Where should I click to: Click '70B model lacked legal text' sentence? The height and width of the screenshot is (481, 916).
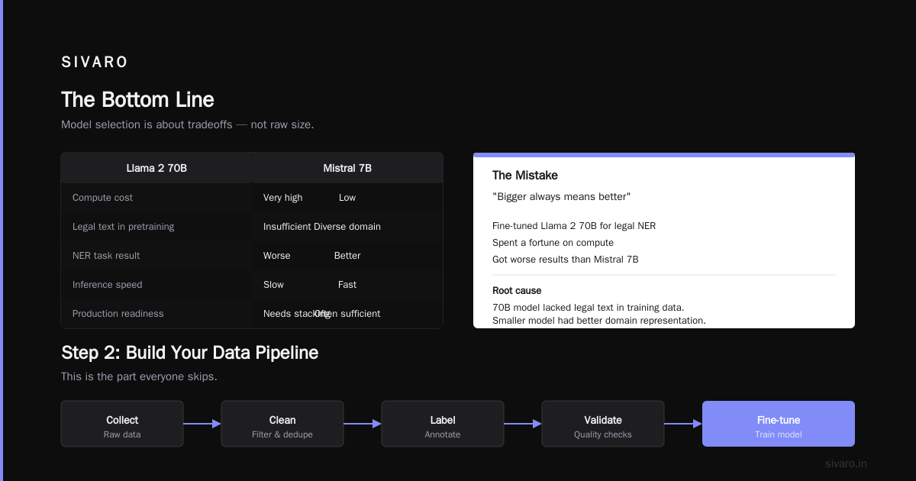coord(588,308)
